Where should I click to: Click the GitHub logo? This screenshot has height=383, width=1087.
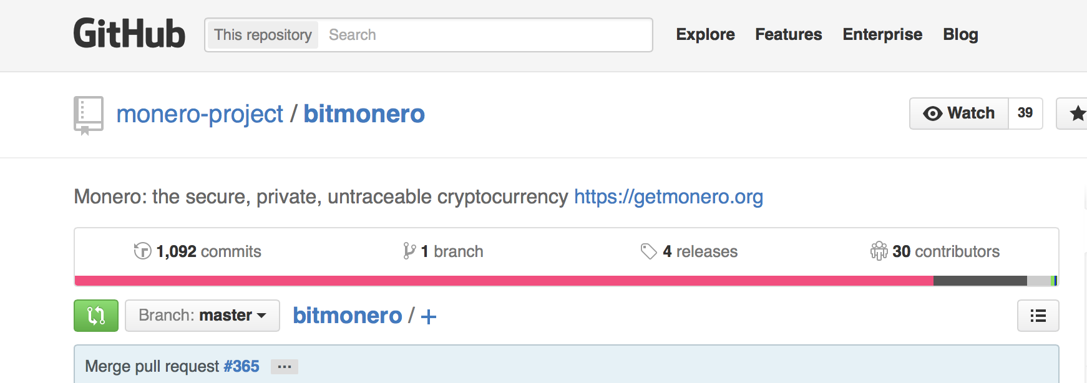[129, 34]
